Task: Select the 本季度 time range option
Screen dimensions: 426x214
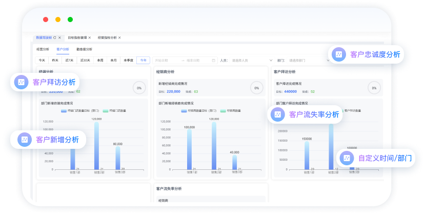Action: pyautogui.click(x=128, y=60)
